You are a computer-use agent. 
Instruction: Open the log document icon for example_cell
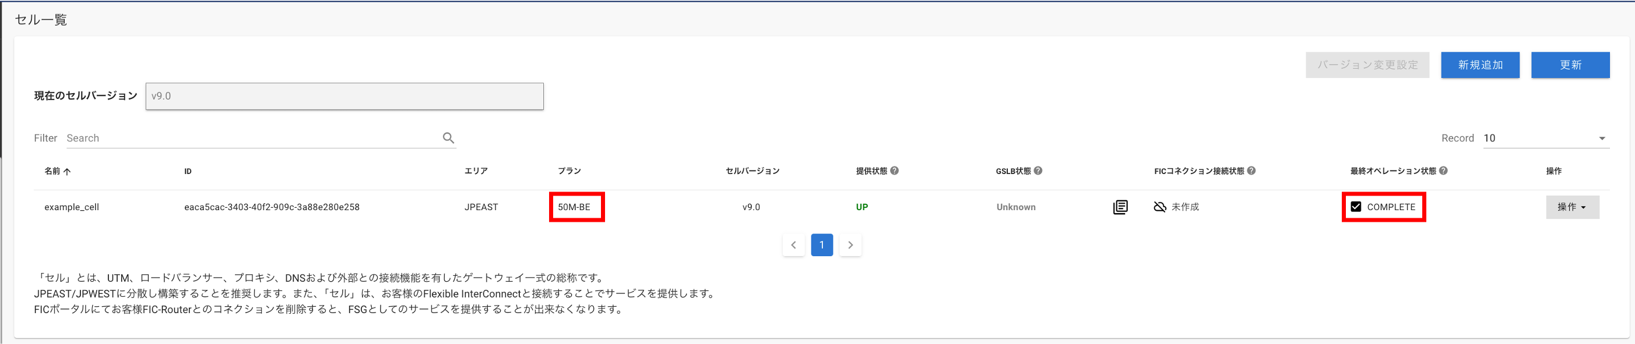1120,207
